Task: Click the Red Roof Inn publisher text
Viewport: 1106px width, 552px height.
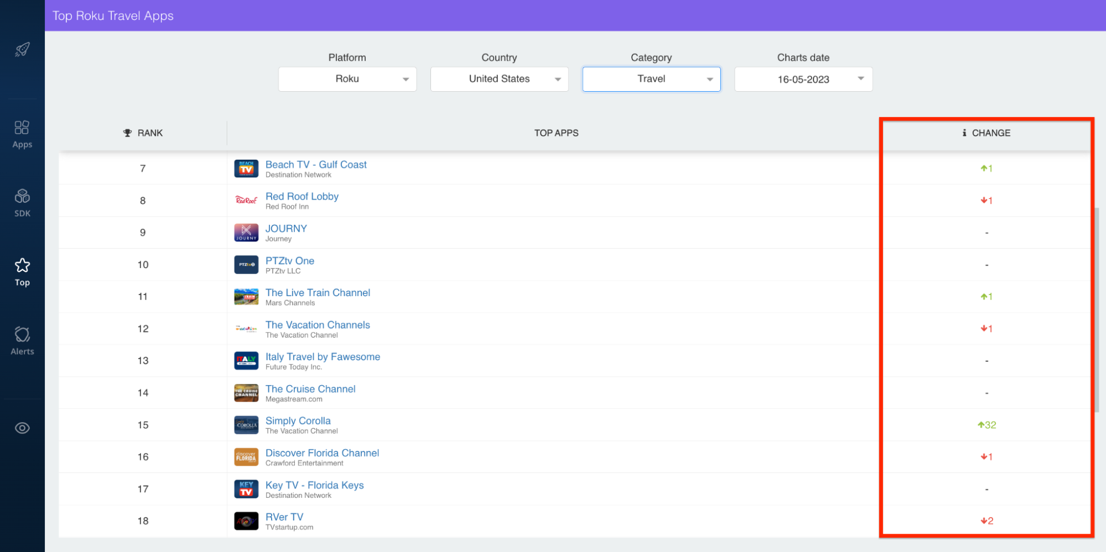Action: pos(287,207)
